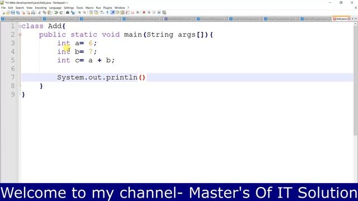Click the Zoom Out toolbar icon

pyautogui.click(x=84, y=12)
